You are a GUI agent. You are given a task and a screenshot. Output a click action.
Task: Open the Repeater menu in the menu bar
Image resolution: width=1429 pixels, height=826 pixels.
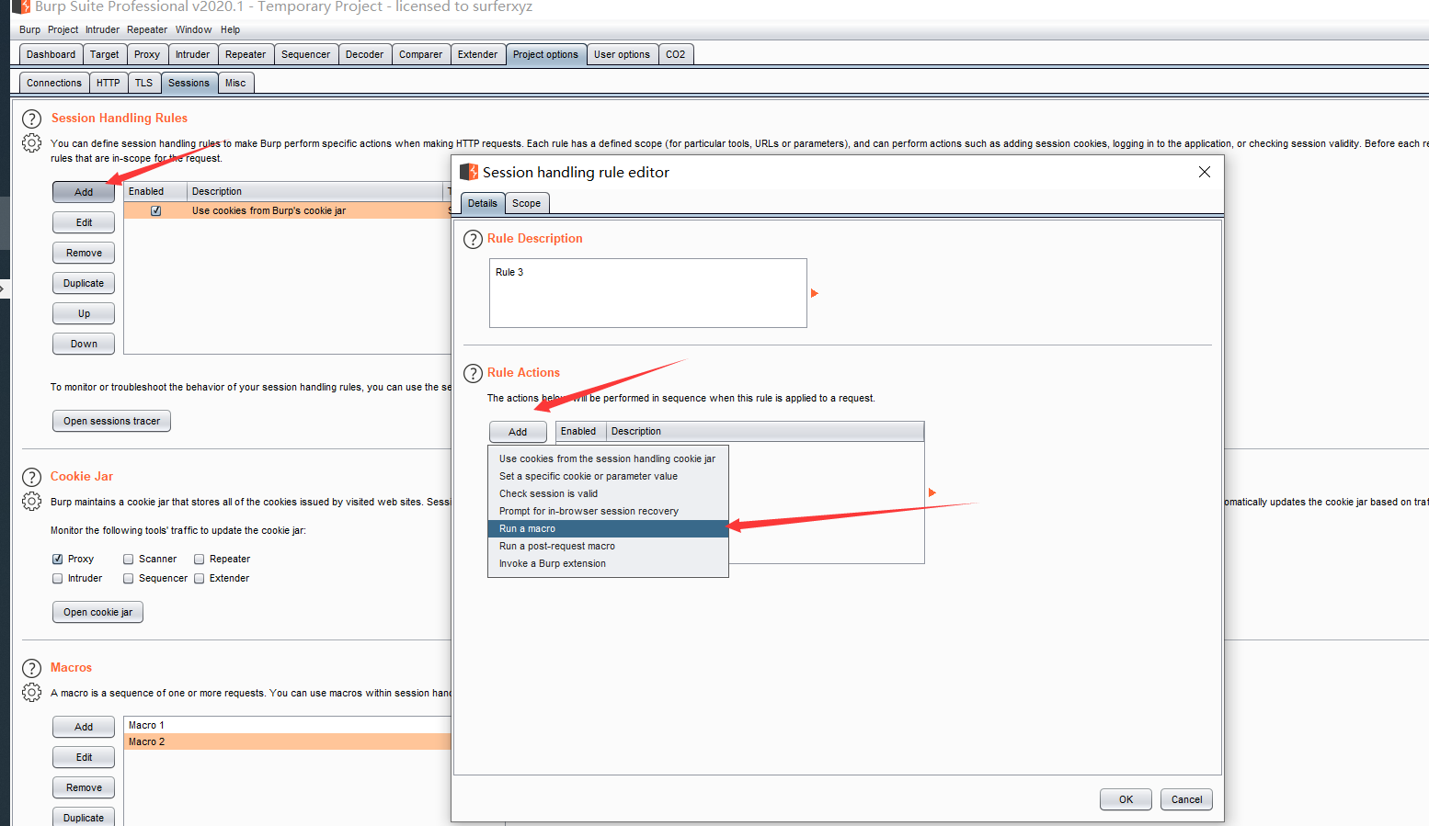(x=147, y=29)
